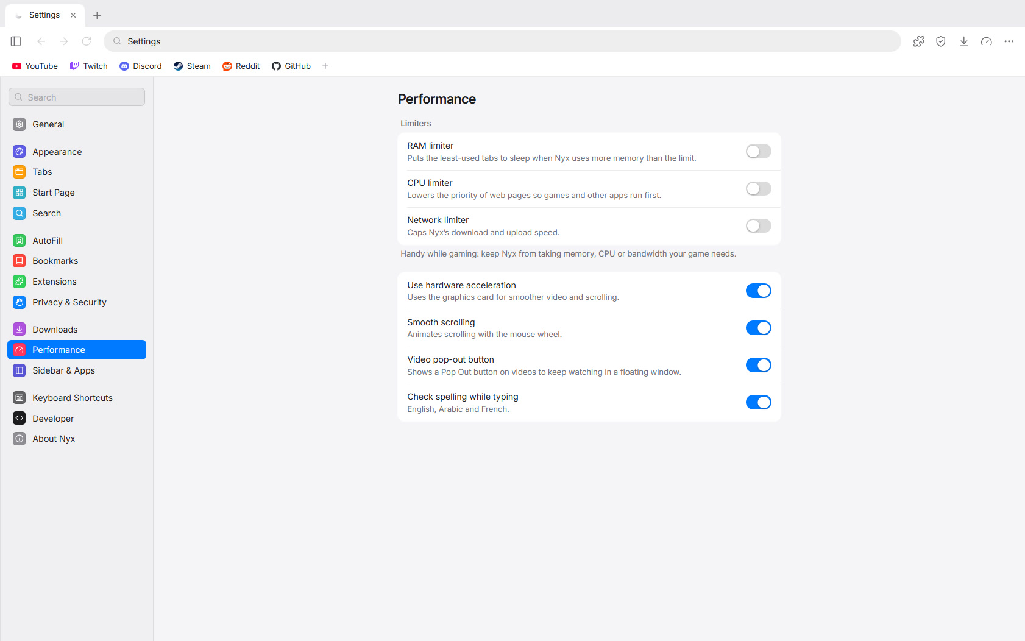Open the YouTube bookmark
Screen dimensions: 1025x641
coord(35,66)
